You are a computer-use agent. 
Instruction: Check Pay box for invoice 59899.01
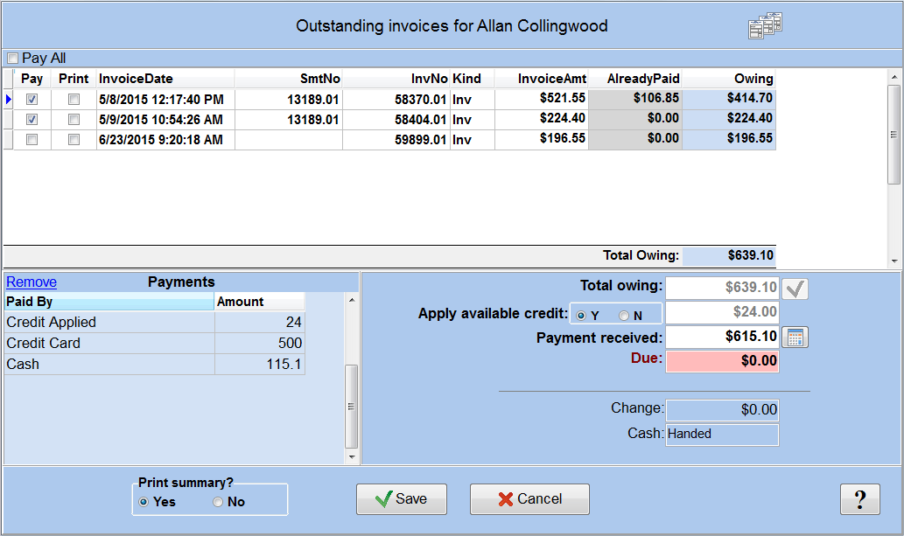pos(32,139)
